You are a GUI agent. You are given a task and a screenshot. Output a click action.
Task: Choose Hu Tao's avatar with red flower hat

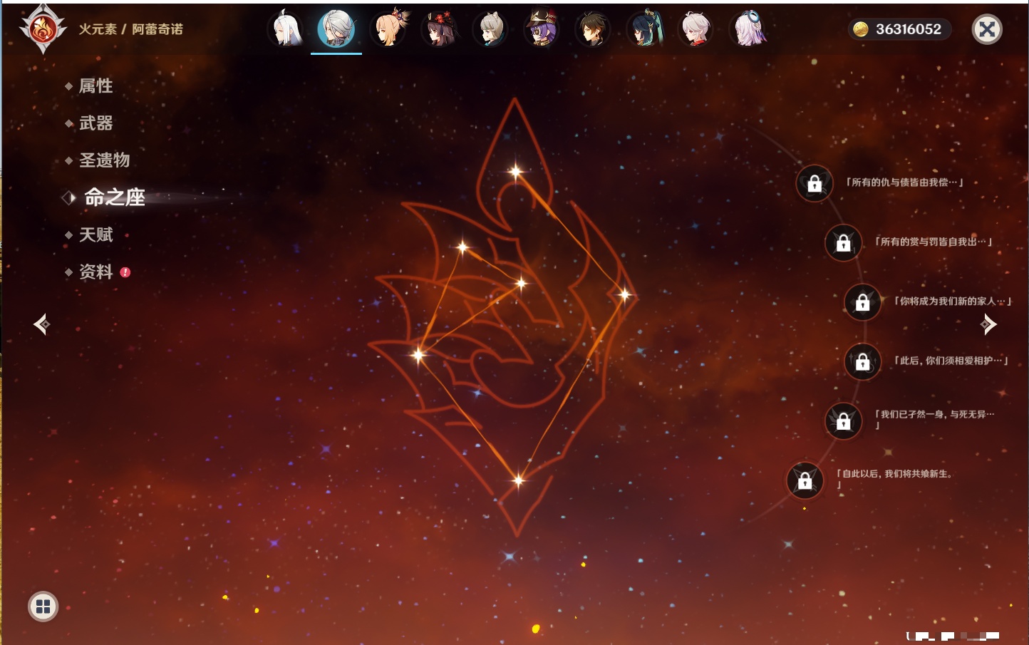(439, 29)
